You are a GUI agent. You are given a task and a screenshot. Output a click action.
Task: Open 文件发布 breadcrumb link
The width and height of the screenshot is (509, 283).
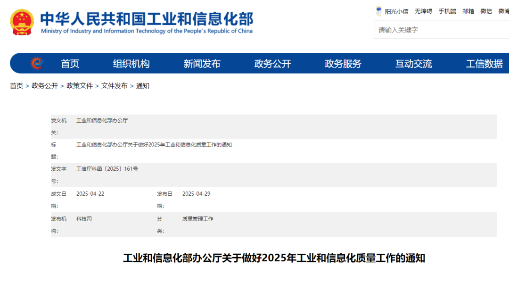click(x=115, y=86)
